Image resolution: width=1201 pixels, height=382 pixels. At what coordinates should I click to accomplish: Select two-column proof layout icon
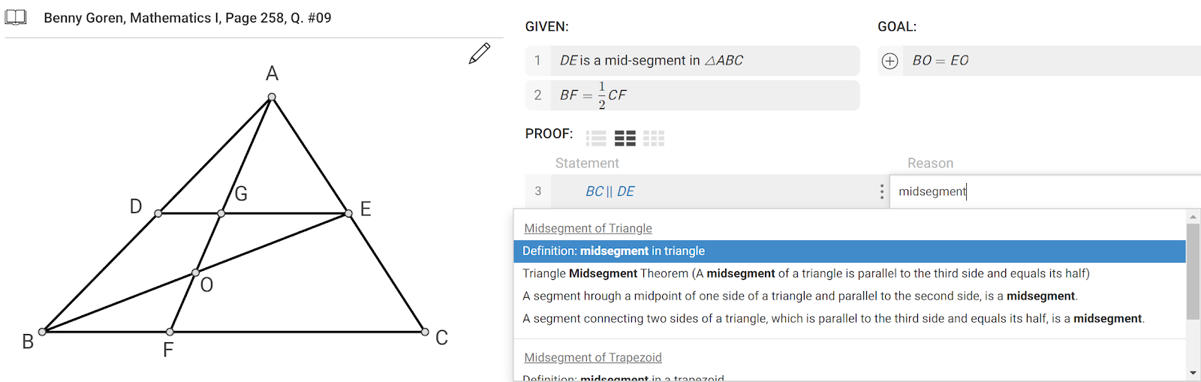tap(625, 138)
